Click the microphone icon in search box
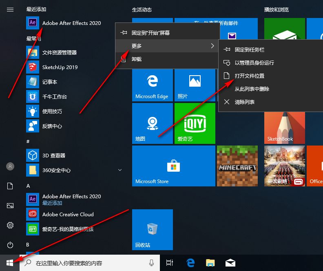This screenshot has height=271, width=323. pyautogui.click(x=151, y=263)
